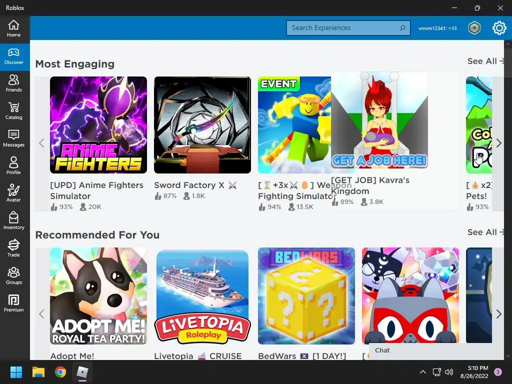The image size is (512, 384).
Task: Open the network tray icon
Action: point(436,372)
